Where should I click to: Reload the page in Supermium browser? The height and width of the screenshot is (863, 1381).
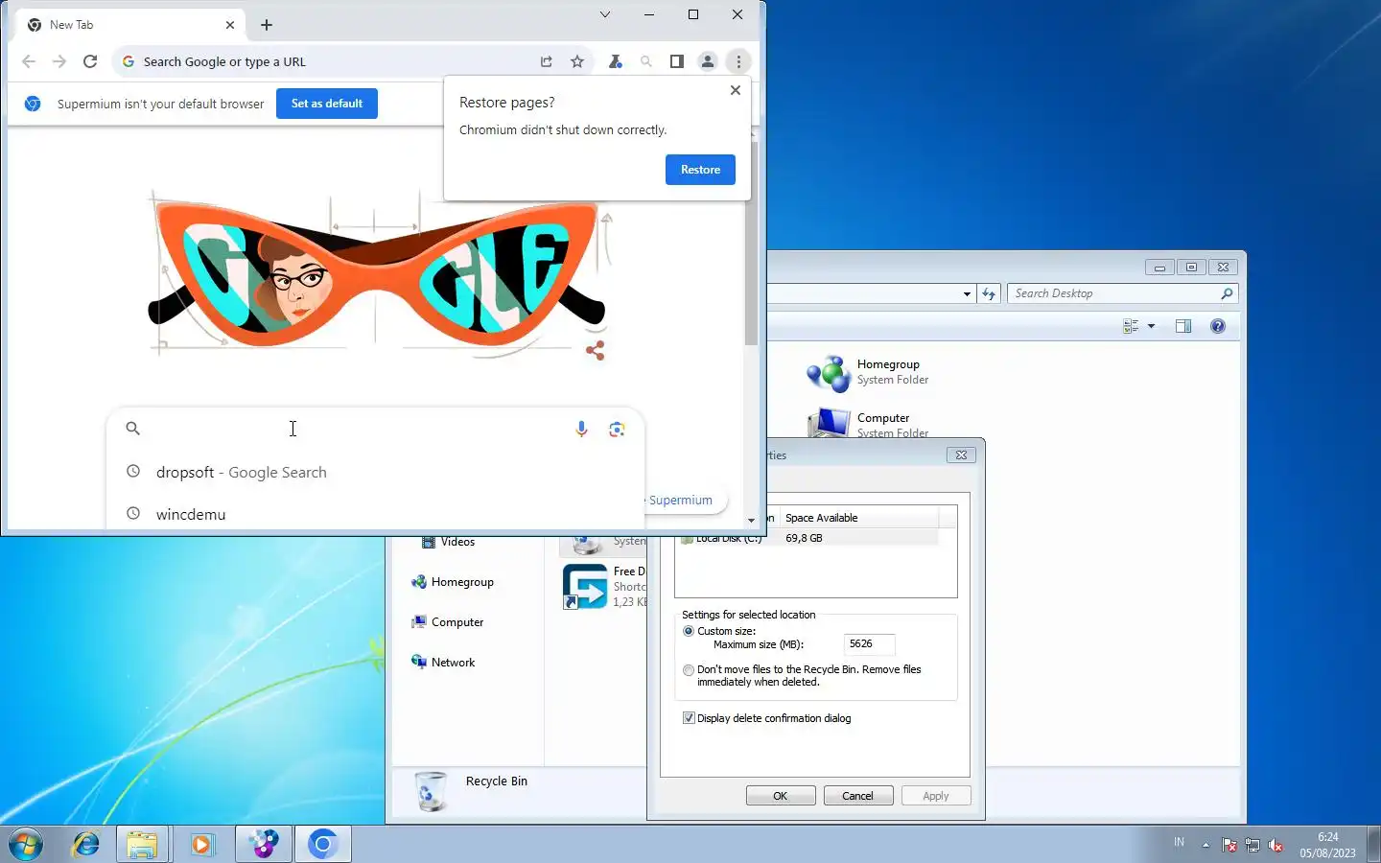pyautogui.click(x=90, y=61)
